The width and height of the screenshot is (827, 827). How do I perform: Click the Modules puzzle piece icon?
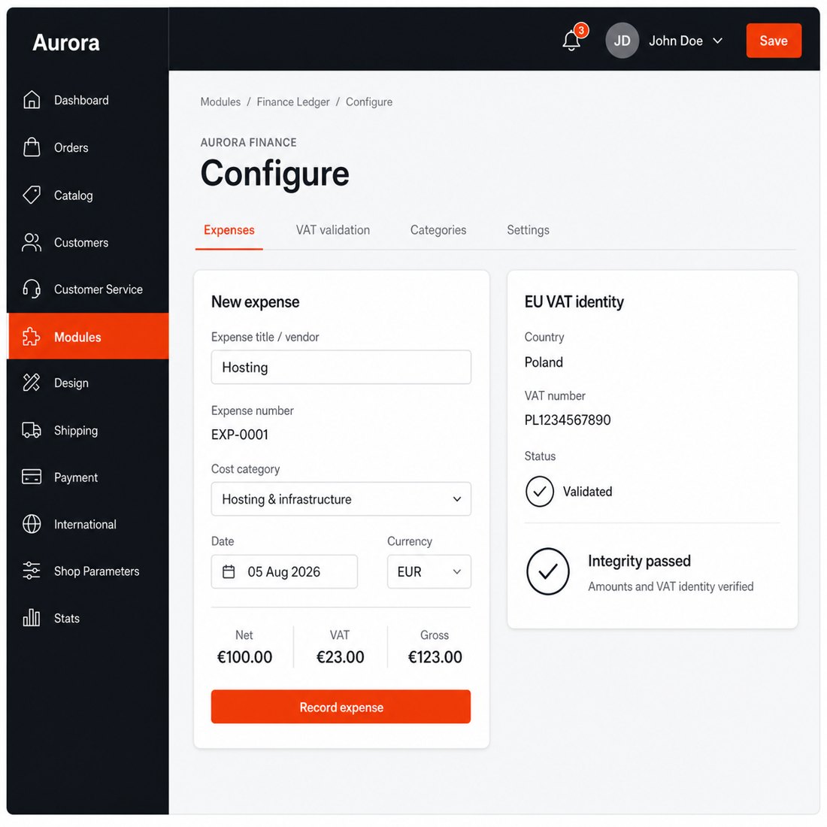pos(32,337)
